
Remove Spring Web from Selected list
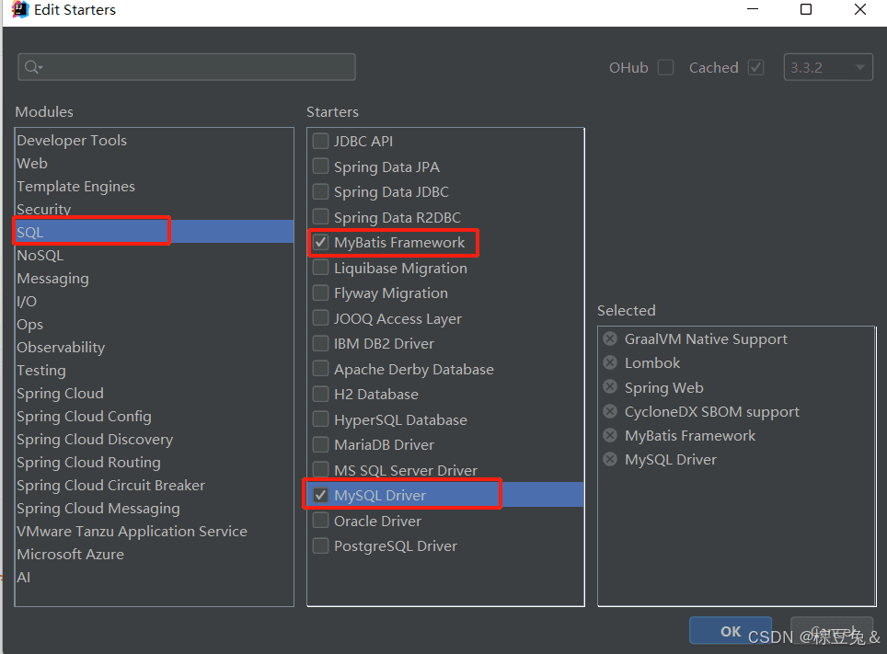tap(610, 387)
